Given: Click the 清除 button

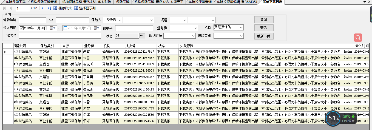Looking at the screenshot, I should [x=264, y=28].
